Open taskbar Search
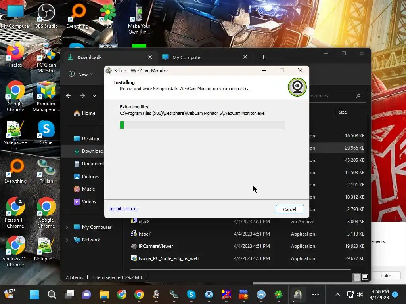The image size is (406, 304). pyautogui.click(x=52, y=294)
